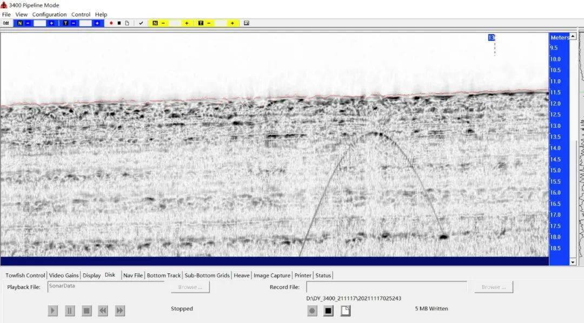The image size is (584, 323).
Task: Click the new record file icon near Record File
Action: [346, 311]
